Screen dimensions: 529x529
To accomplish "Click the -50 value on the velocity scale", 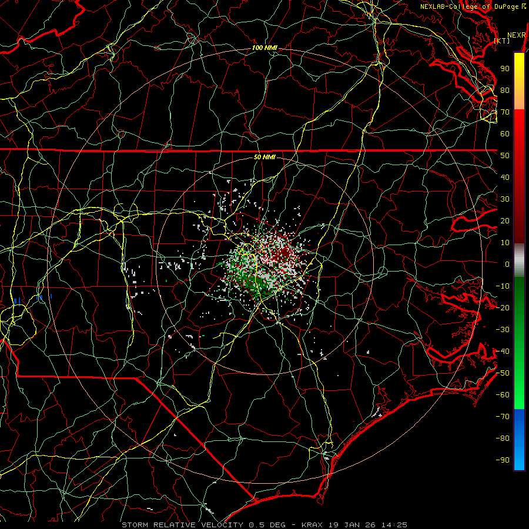I will (x=503, y=373).
